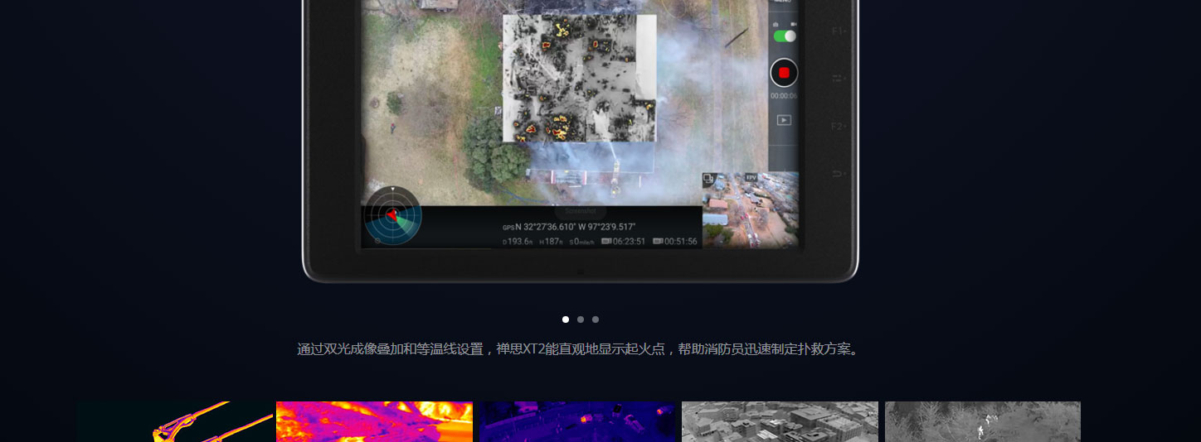Open the grayscale city buildings thumbnail
The height and width of the screenshot is (442, 1201).
[780, 422]
